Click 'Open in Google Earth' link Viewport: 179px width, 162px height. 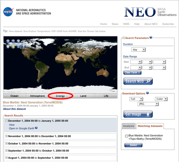21,128
